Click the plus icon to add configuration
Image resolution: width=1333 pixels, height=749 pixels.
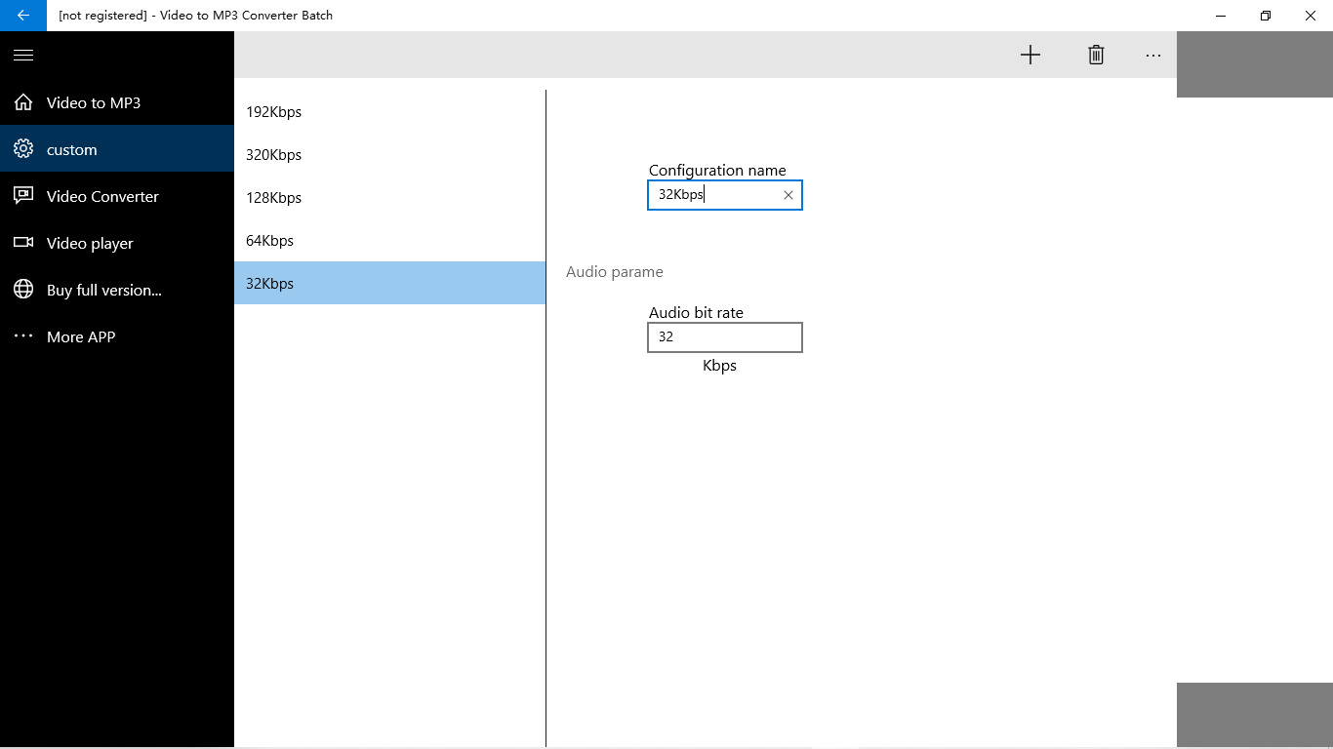[x=1030, y=55]
